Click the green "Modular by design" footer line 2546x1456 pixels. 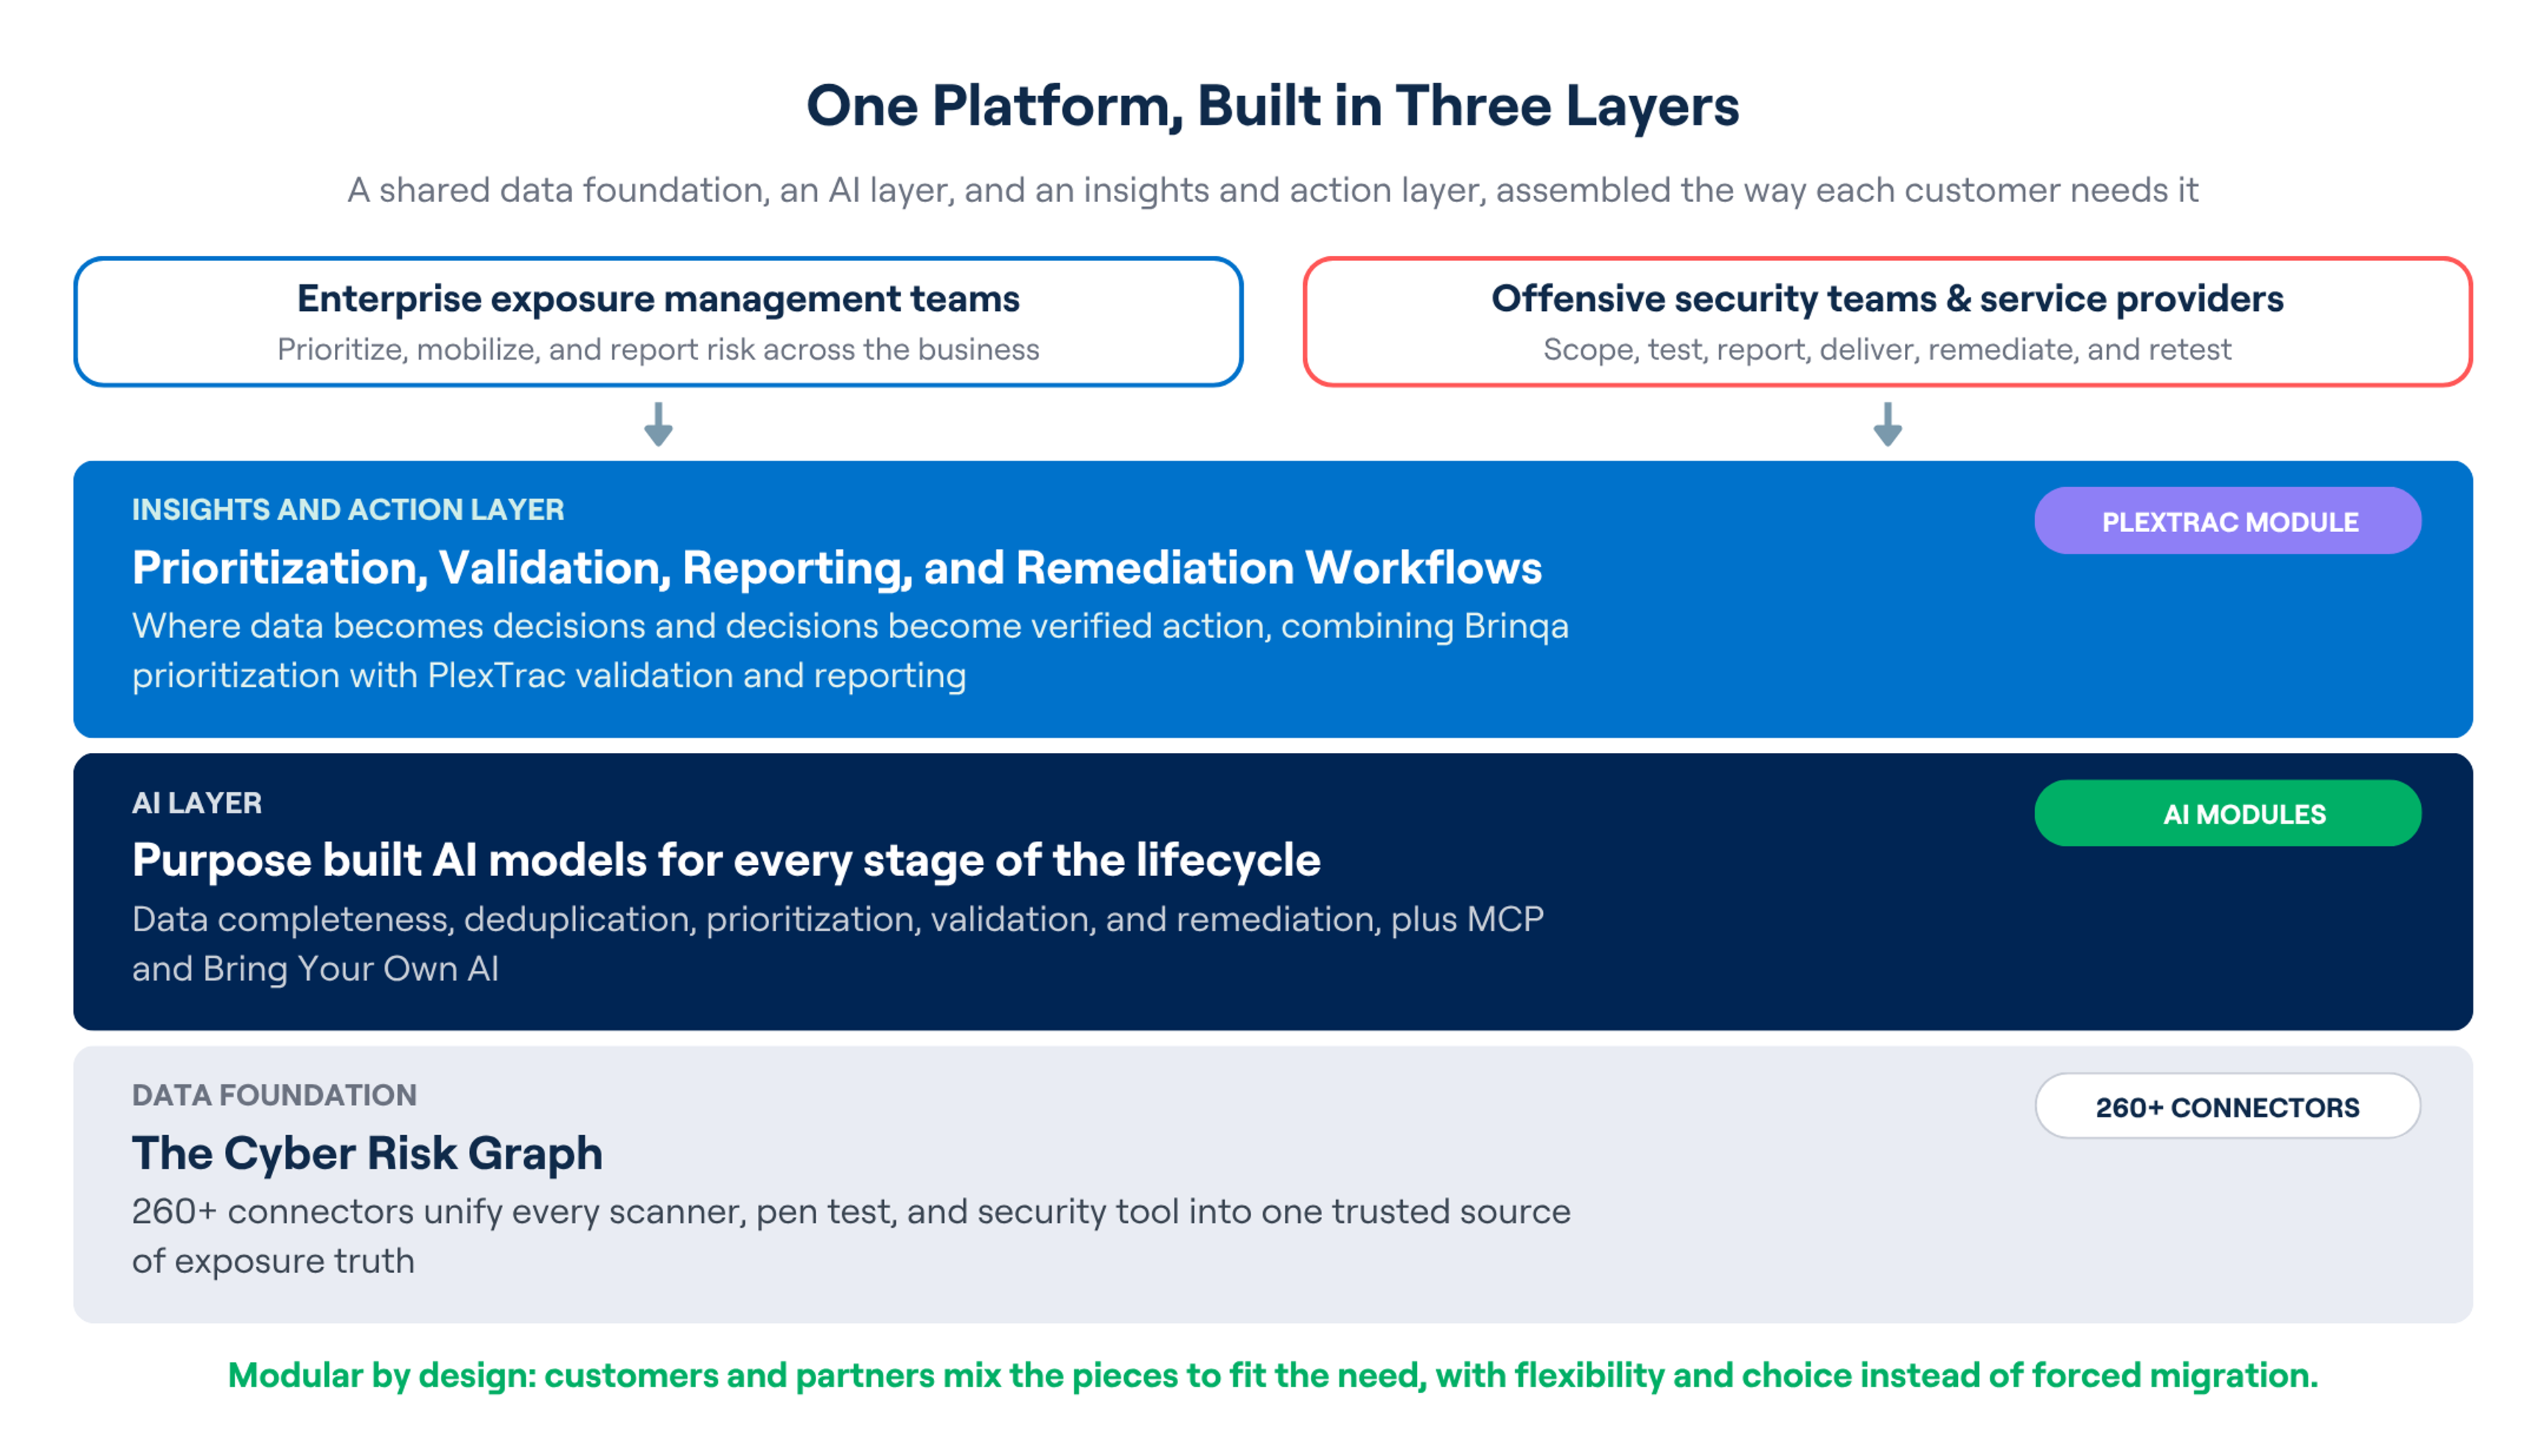(1272, 1376)
